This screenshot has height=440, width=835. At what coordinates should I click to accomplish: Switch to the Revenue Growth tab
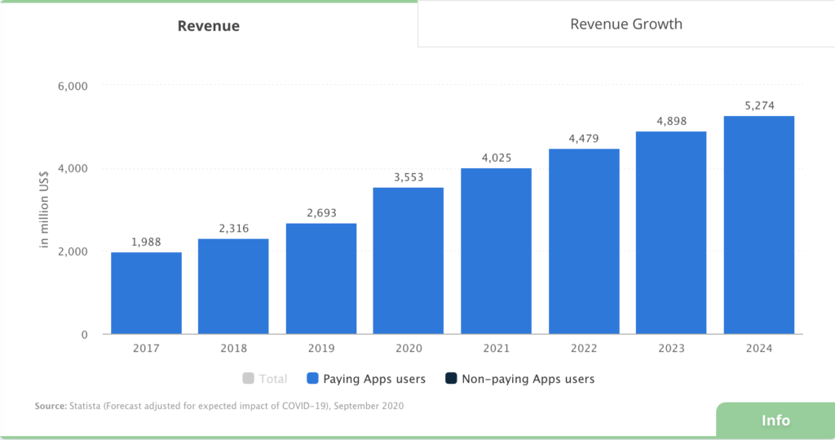pos(625,24)
